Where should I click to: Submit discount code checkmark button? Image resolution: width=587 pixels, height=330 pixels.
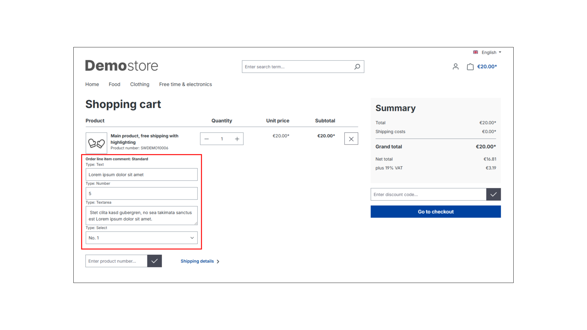click(x=493, y=194)
